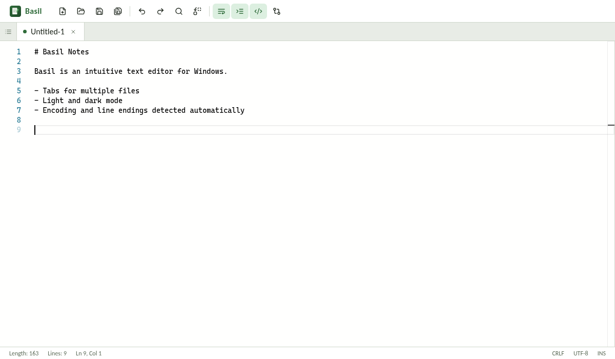Click the '- Light and dark mode' line
This screenshot has height=359, width=615.
tap(78, 101)
